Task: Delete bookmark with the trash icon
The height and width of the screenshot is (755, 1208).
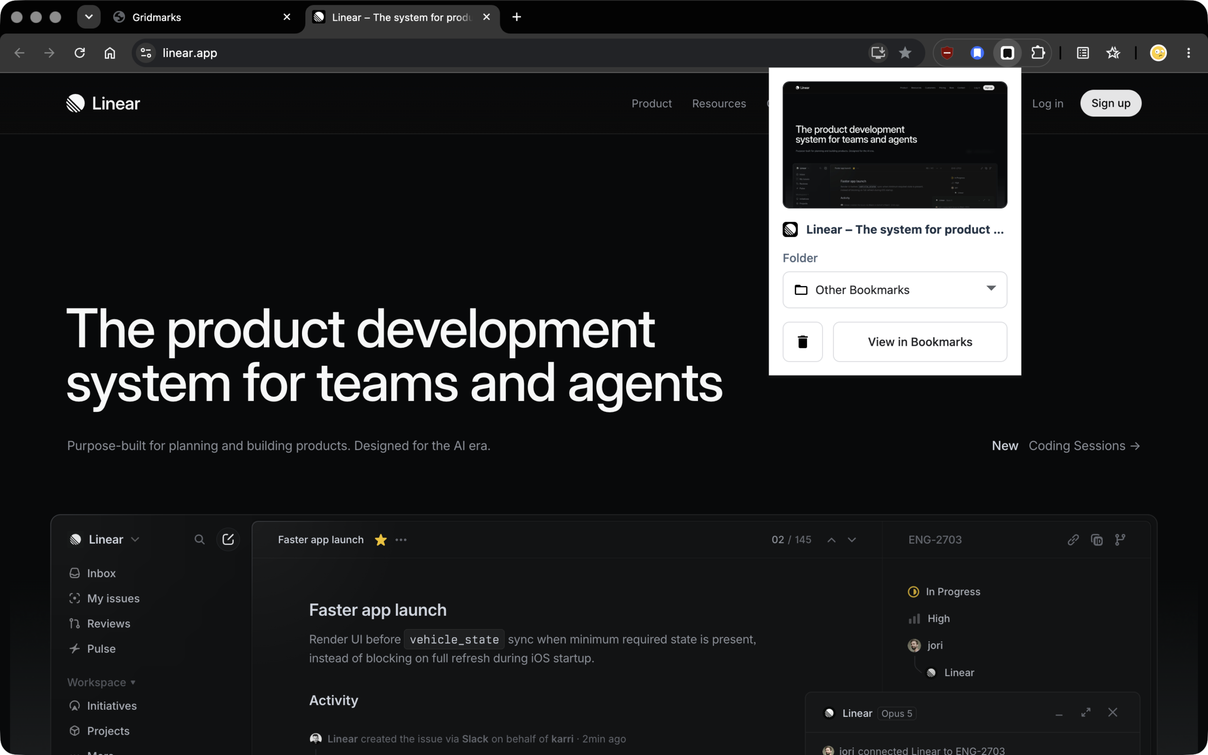Action: 803,342
